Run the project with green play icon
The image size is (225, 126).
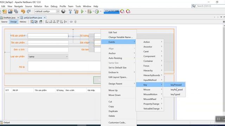click(x=82, y=12)
